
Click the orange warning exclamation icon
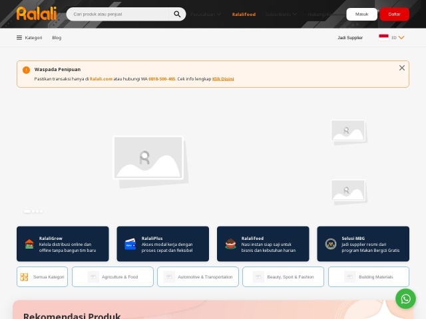point(26,70)
